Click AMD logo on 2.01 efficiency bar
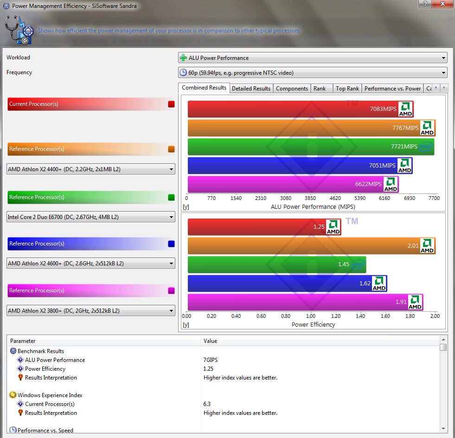This screenshot has height=438, width=455. [x=428, y=246]
